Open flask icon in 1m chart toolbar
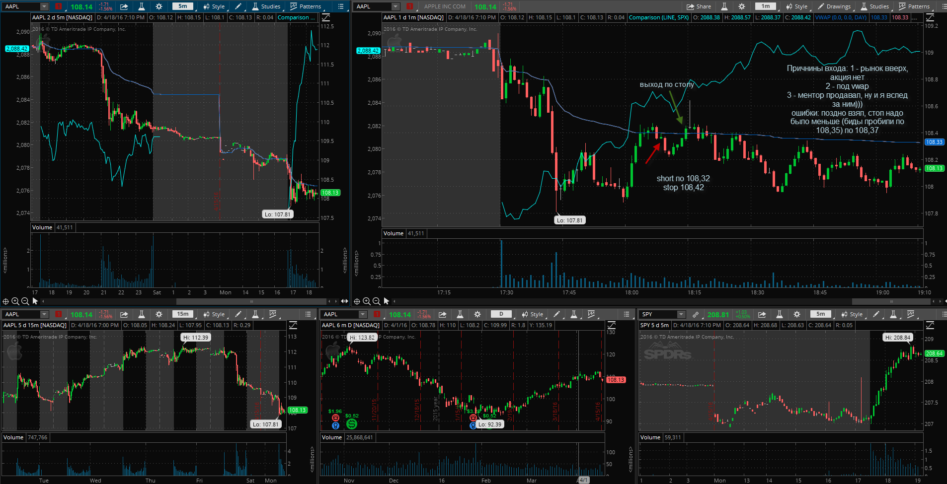 pos(724,6)
